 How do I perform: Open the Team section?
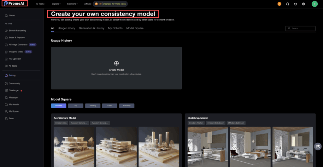(9, 119)
